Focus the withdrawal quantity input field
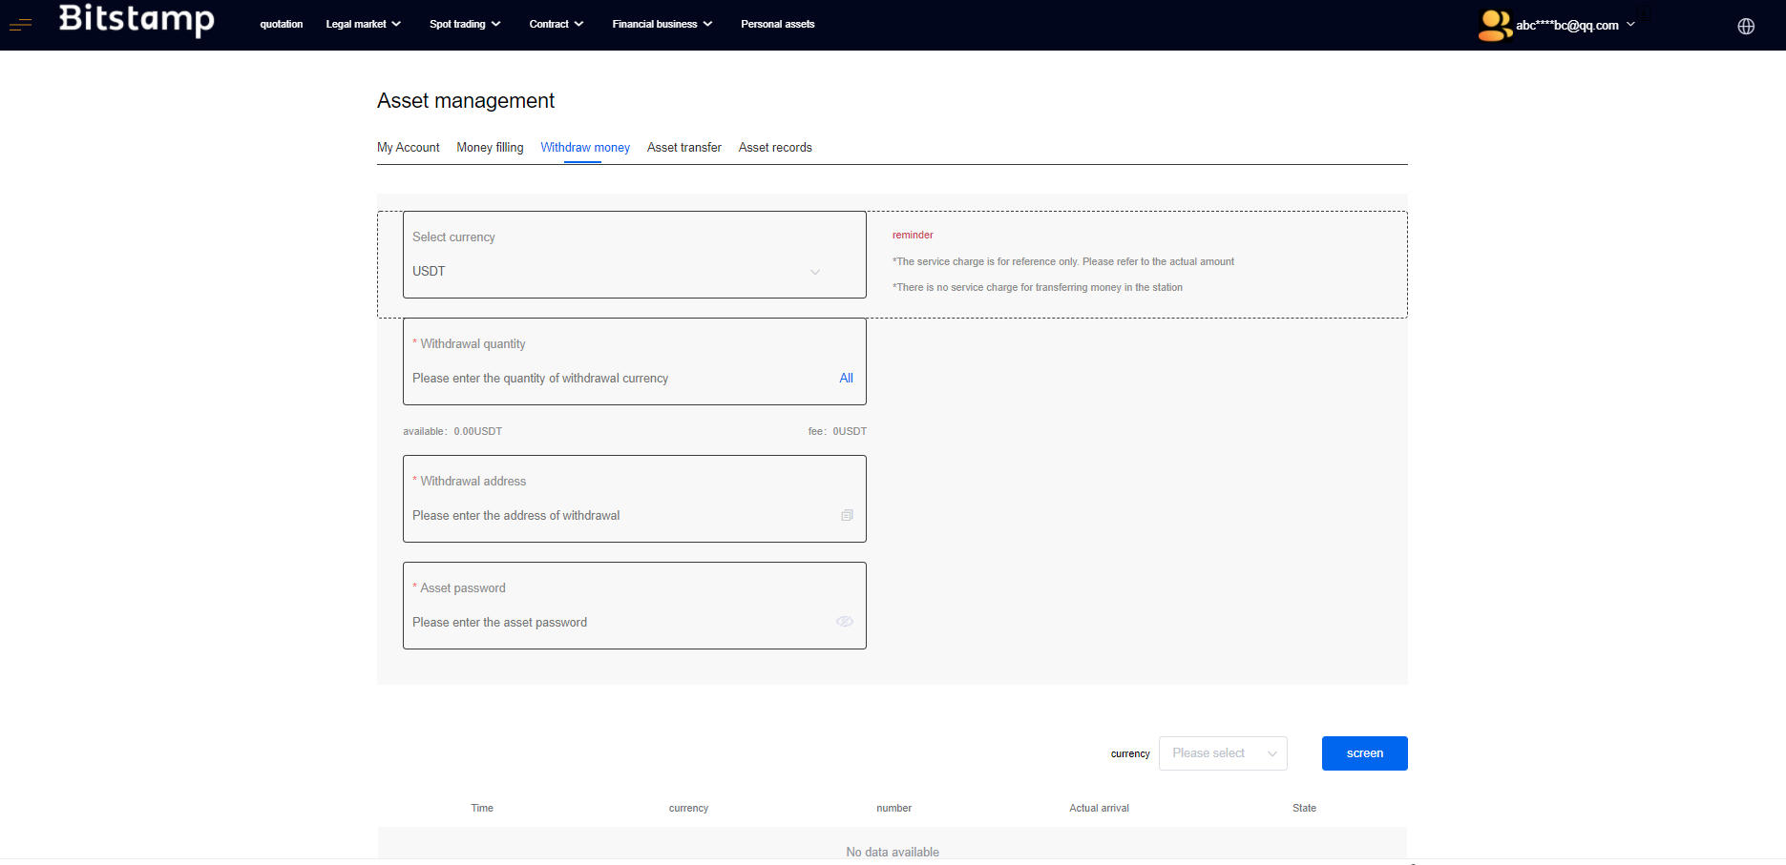This screenshot has height=865, width=1786. [611, 379]
